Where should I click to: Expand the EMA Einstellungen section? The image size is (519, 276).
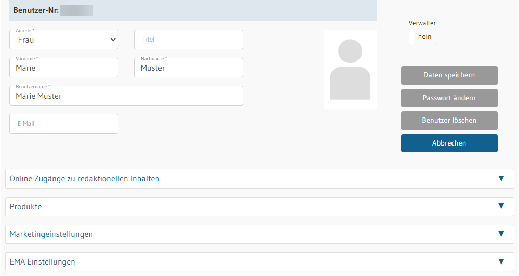point(260,262)
